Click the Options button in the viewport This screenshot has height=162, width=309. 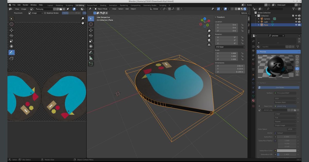[244, 13]
